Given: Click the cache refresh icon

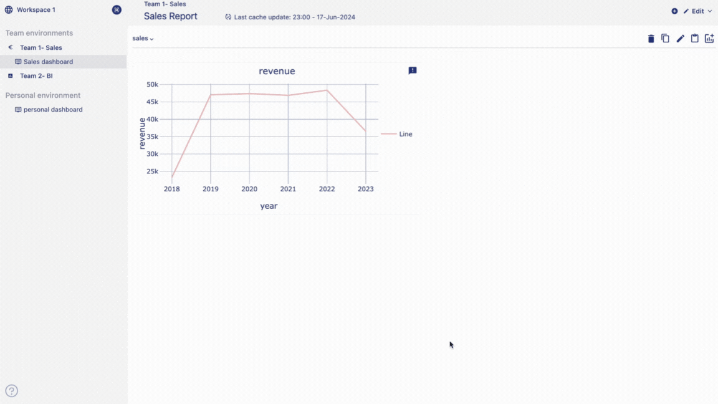Looking at the screenshot, I should click(228, 17).
